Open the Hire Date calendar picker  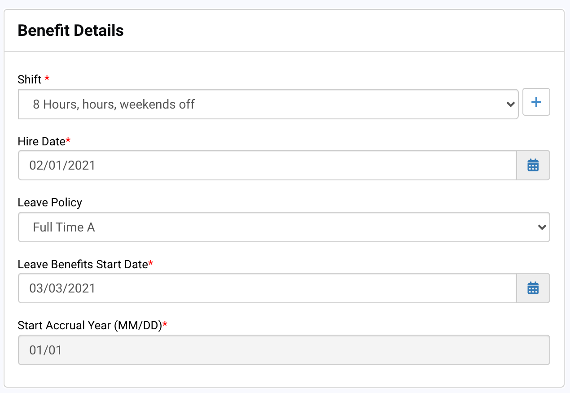[x=533, y=165]
